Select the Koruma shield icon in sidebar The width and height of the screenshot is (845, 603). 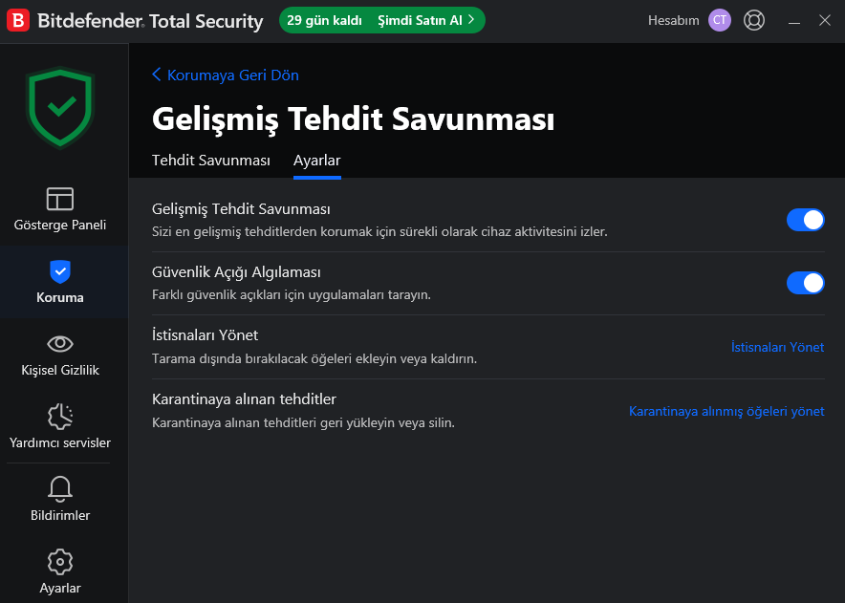point(60,271)
